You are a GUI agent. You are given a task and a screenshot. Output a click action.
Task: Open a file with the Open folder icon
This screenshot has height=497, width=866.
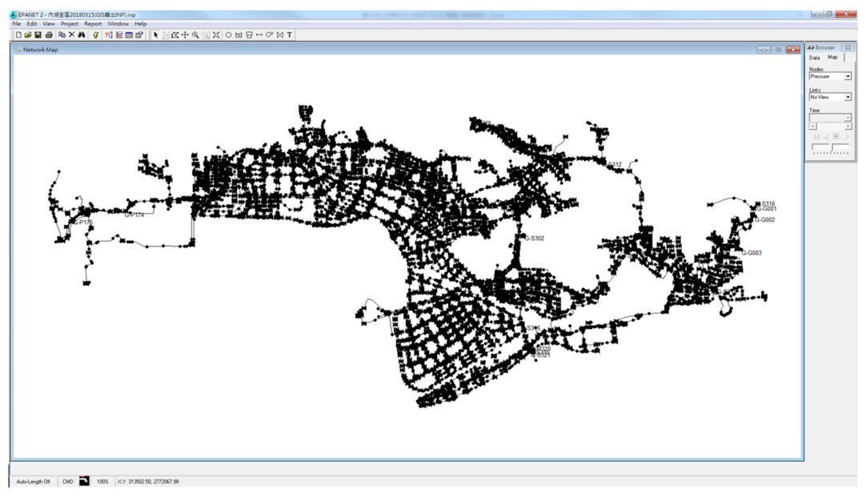coord(28,34)
